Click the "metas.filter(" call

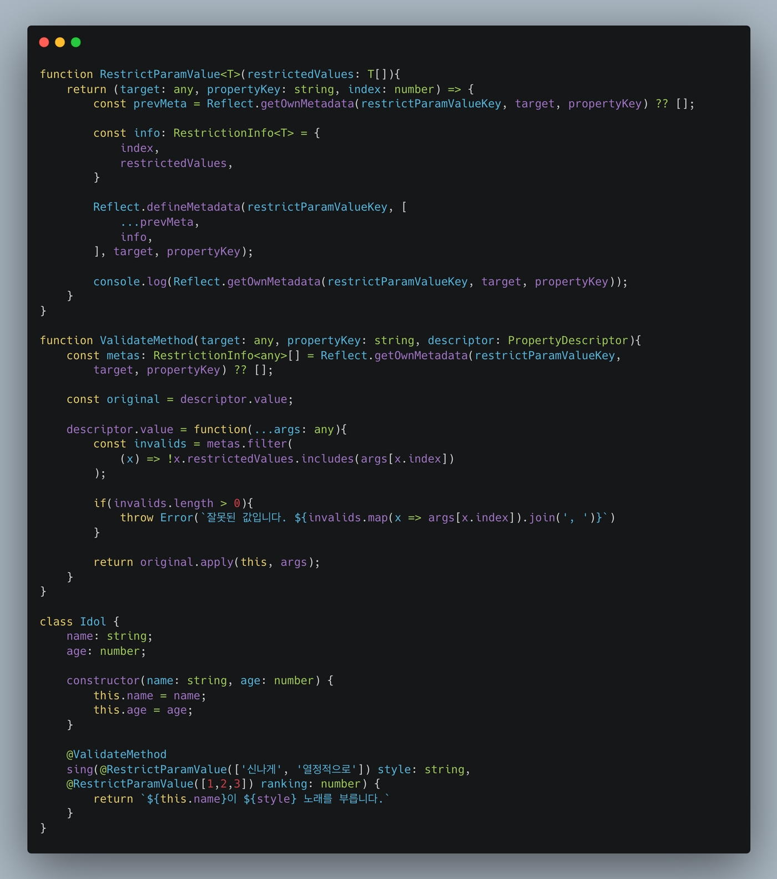click(250, 444)
